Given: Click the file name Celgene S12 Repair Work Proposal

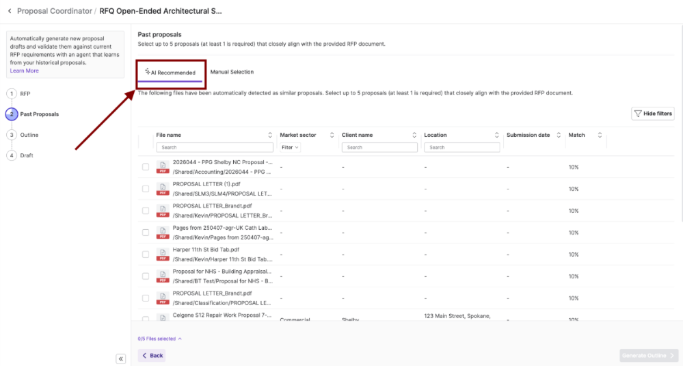Looking at the screenshot, I should (x=222, y=315).
